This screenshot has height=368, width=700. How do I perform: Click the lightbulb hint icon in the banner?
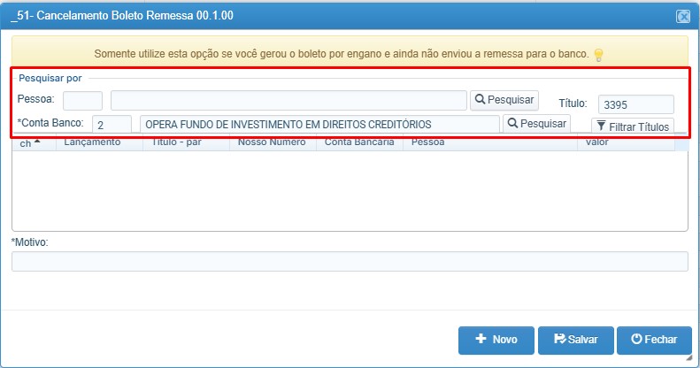(598, 55)
